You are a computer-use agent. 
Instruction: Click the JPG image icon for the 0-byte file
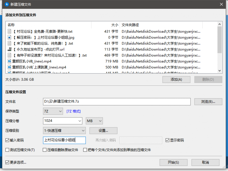[x=9, y=37]
